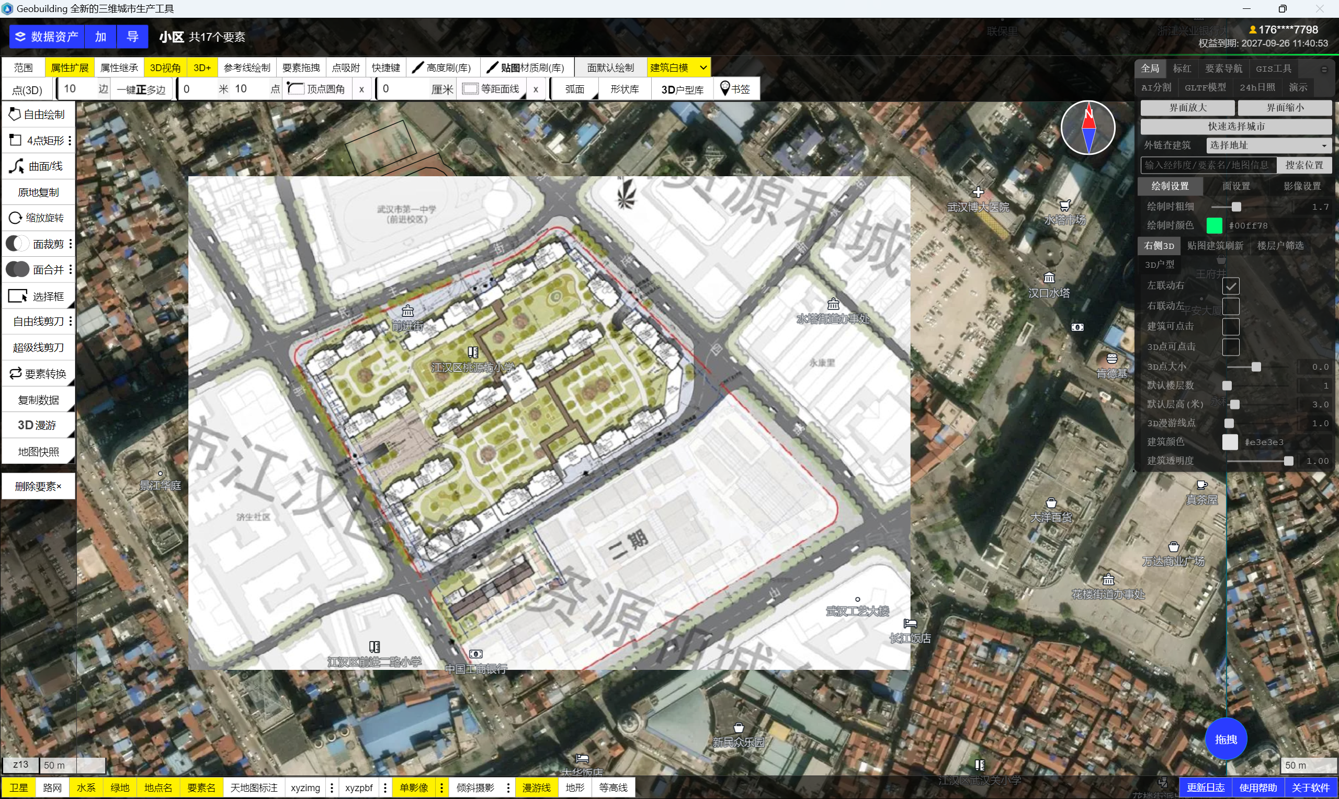
Task: Click the blue 拖拽 drag circle
Action: click(1226, 739)
